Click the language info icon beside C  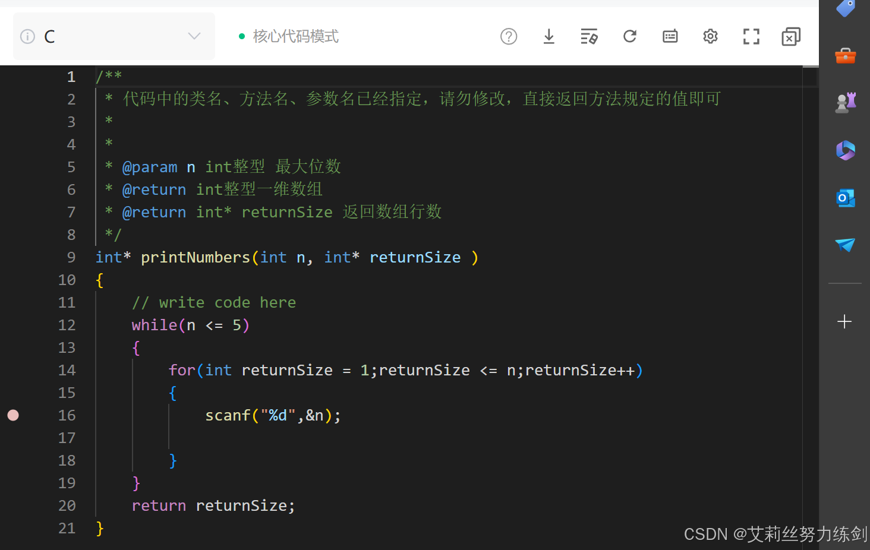(x=27, y=37)
